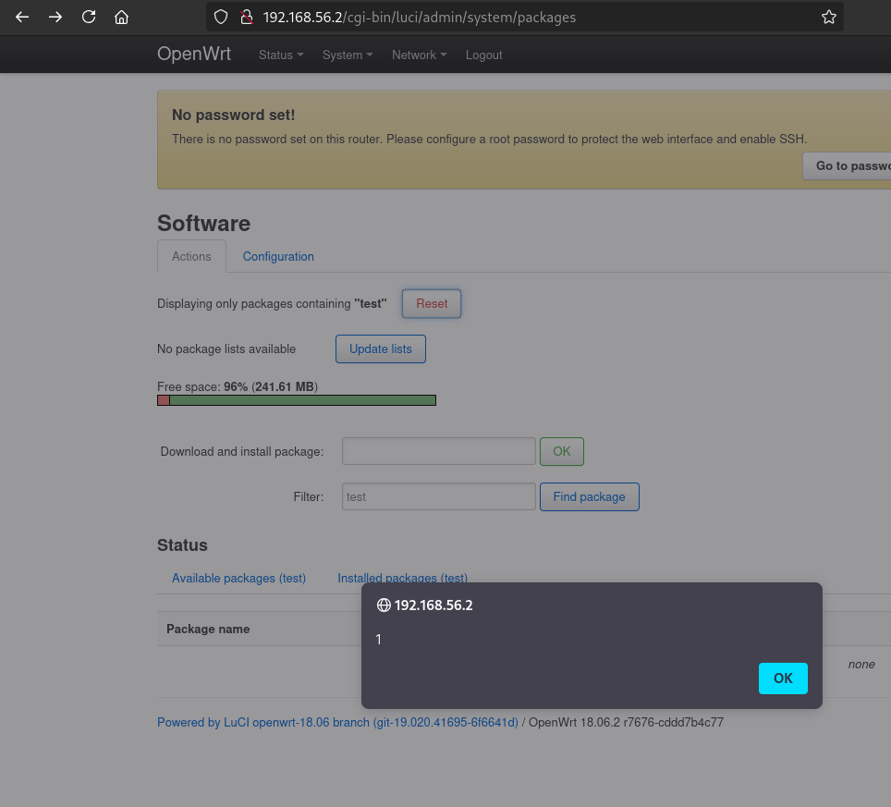The image size is (891, 807).
Task: Open the browser home page icon
Action: click(121, 17)
